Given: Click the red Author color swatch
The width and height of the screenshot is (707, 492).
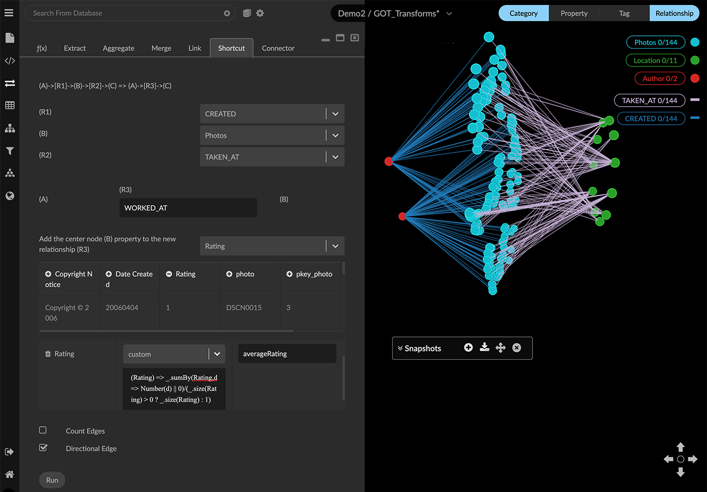Looking at the screenshot, I should (695, 79).
